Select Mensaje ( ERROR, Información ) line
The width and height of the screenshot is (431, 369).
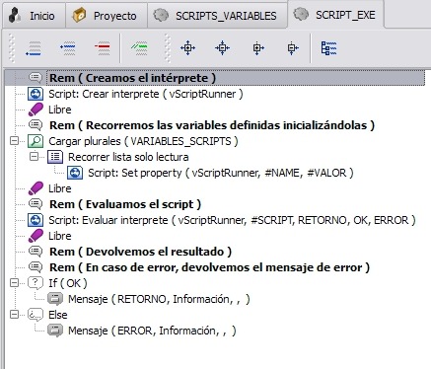152,331
